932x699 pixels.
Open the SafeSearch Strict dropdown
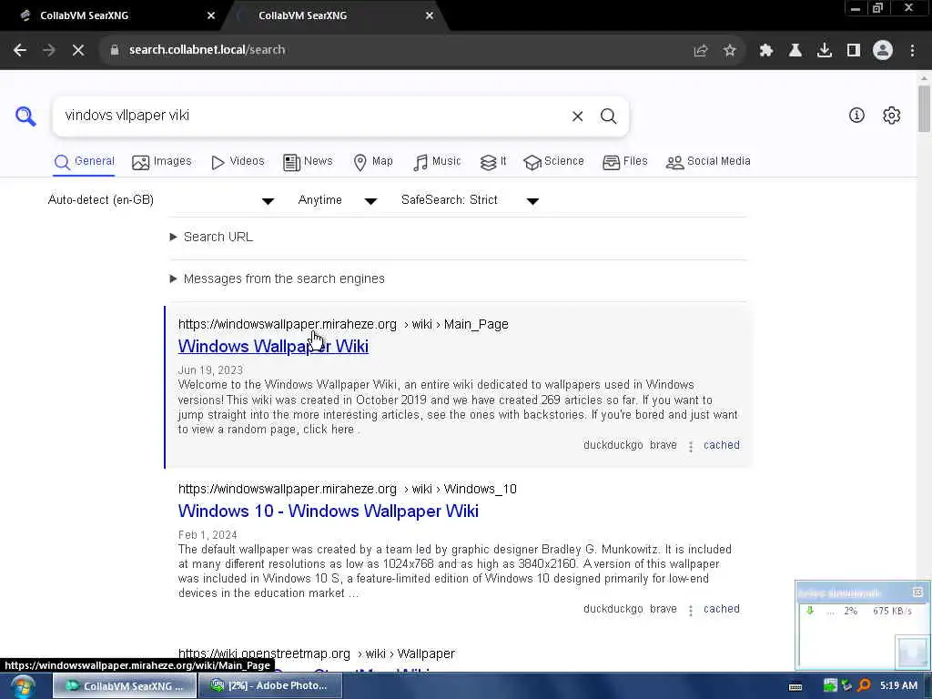pyautogui.click(x=471, y=200)
